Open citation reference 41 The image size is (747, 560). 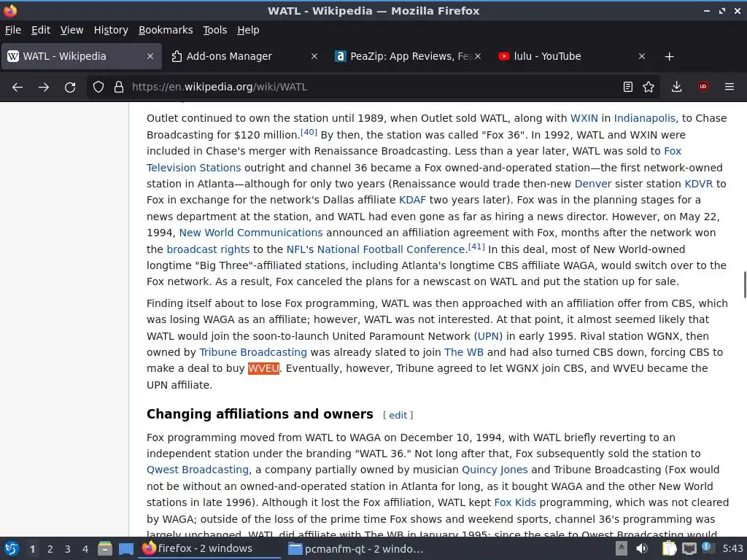tap(476, 246)
